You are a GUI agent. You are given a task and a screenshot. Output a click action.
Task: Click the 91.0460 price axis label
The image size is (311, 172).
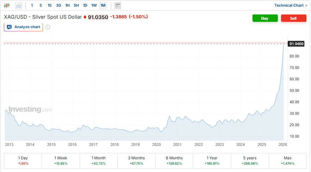click(x=296, y=44)
